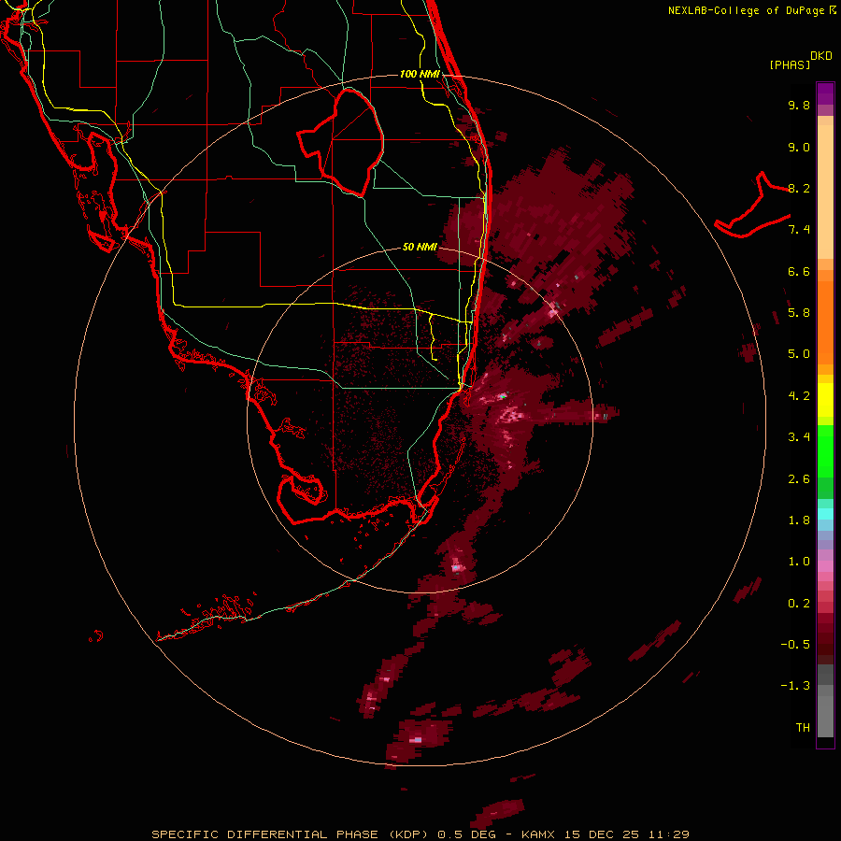This screenshot has height=841, width=841.
Task: Click the 1.8 legend value
Action: pos(799,520)
